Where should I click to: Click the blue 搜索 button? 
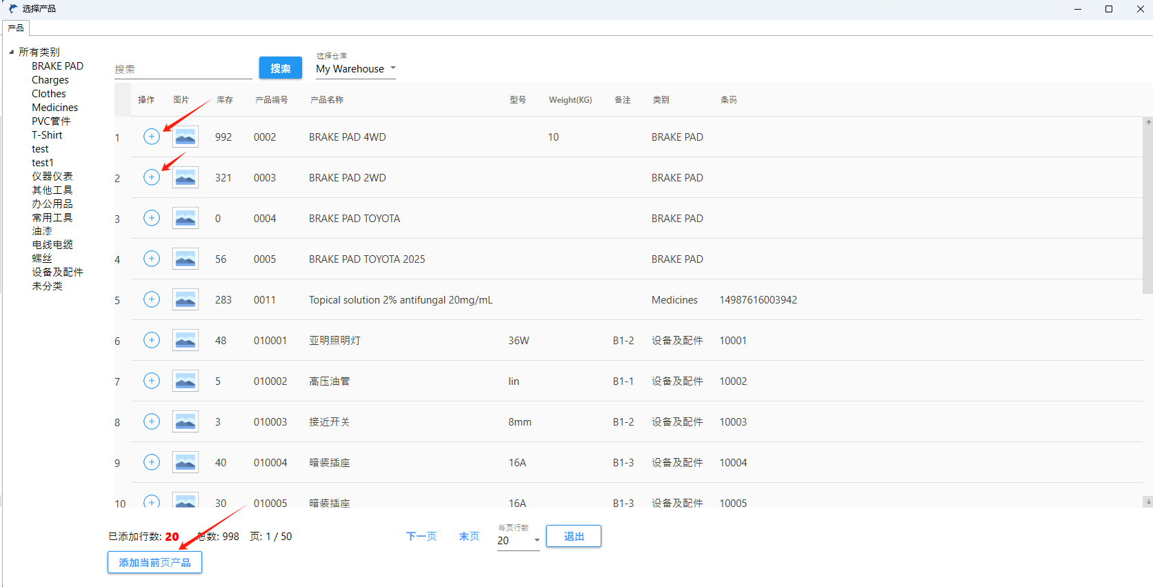pos(280,68)
